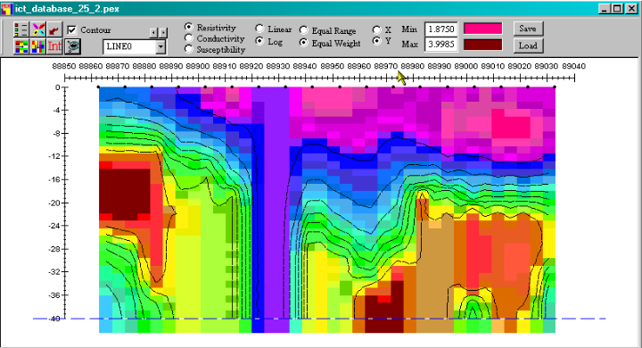Click the dark red arrow icon
Screen dimensions: 642x348
coord(54,29)
